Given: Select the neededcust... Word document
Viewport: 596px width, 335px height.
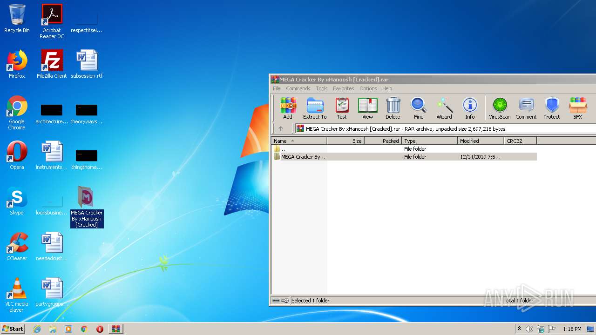Looking at the screenshot, I should [52, 247].
